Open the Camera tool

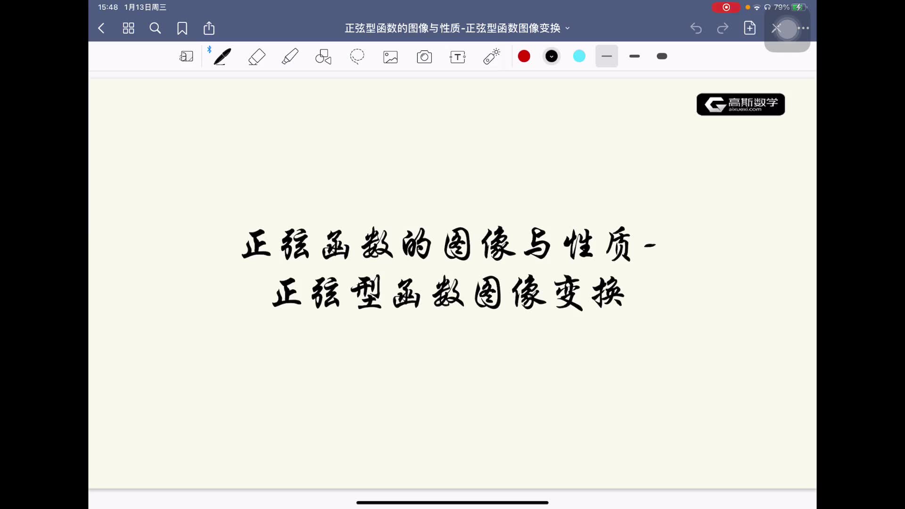tap(424, 57)
